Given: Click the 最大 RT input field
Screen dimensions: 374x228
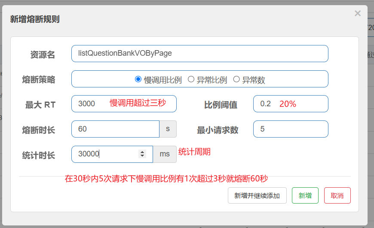Looking at the screenshot, I should point(124,104).
